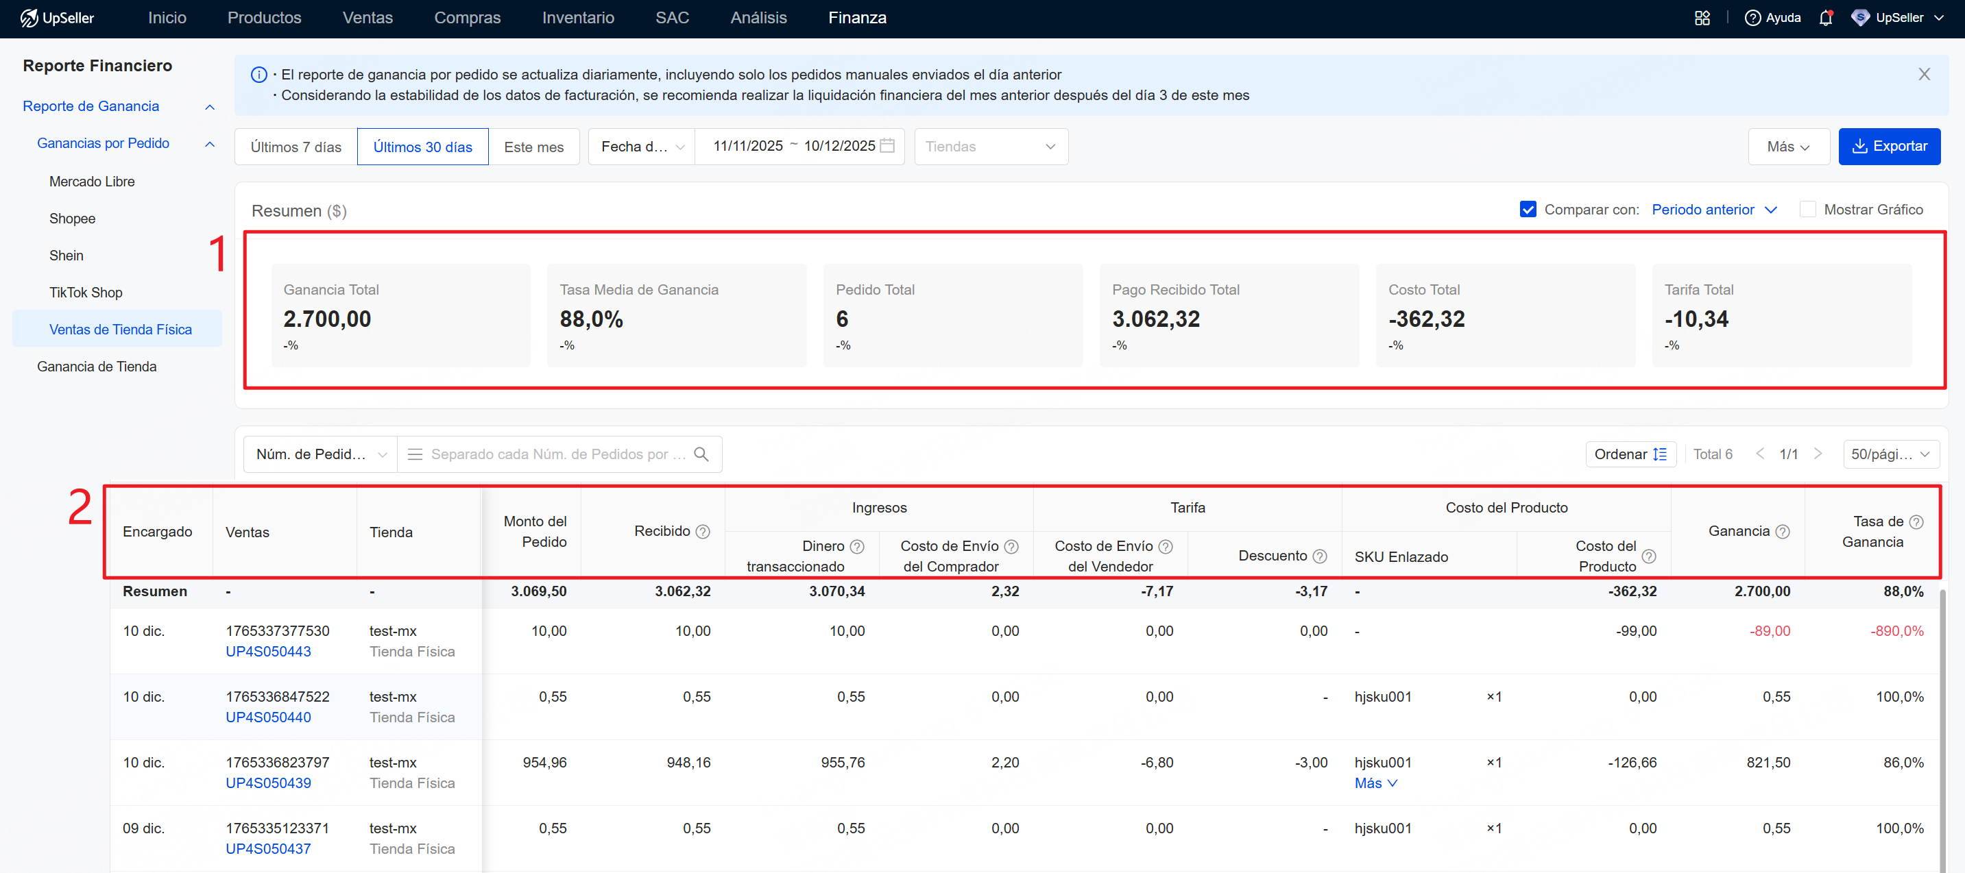The height and width of the screenshot is (873, 1965).
Task: Click the Exportar button
Action: click(1889, 147)
